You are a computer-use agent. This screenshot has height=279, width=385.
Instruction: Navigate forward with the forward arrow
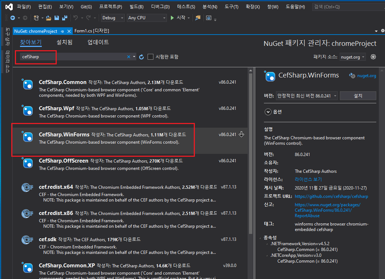(x=25, y=18)
